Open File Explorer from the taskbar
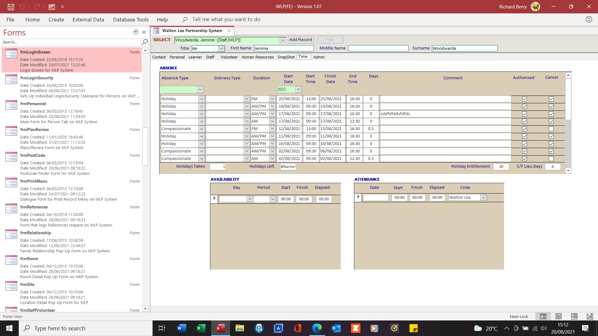This screenshot has height=336, width=598. click(x=240, y=328)
